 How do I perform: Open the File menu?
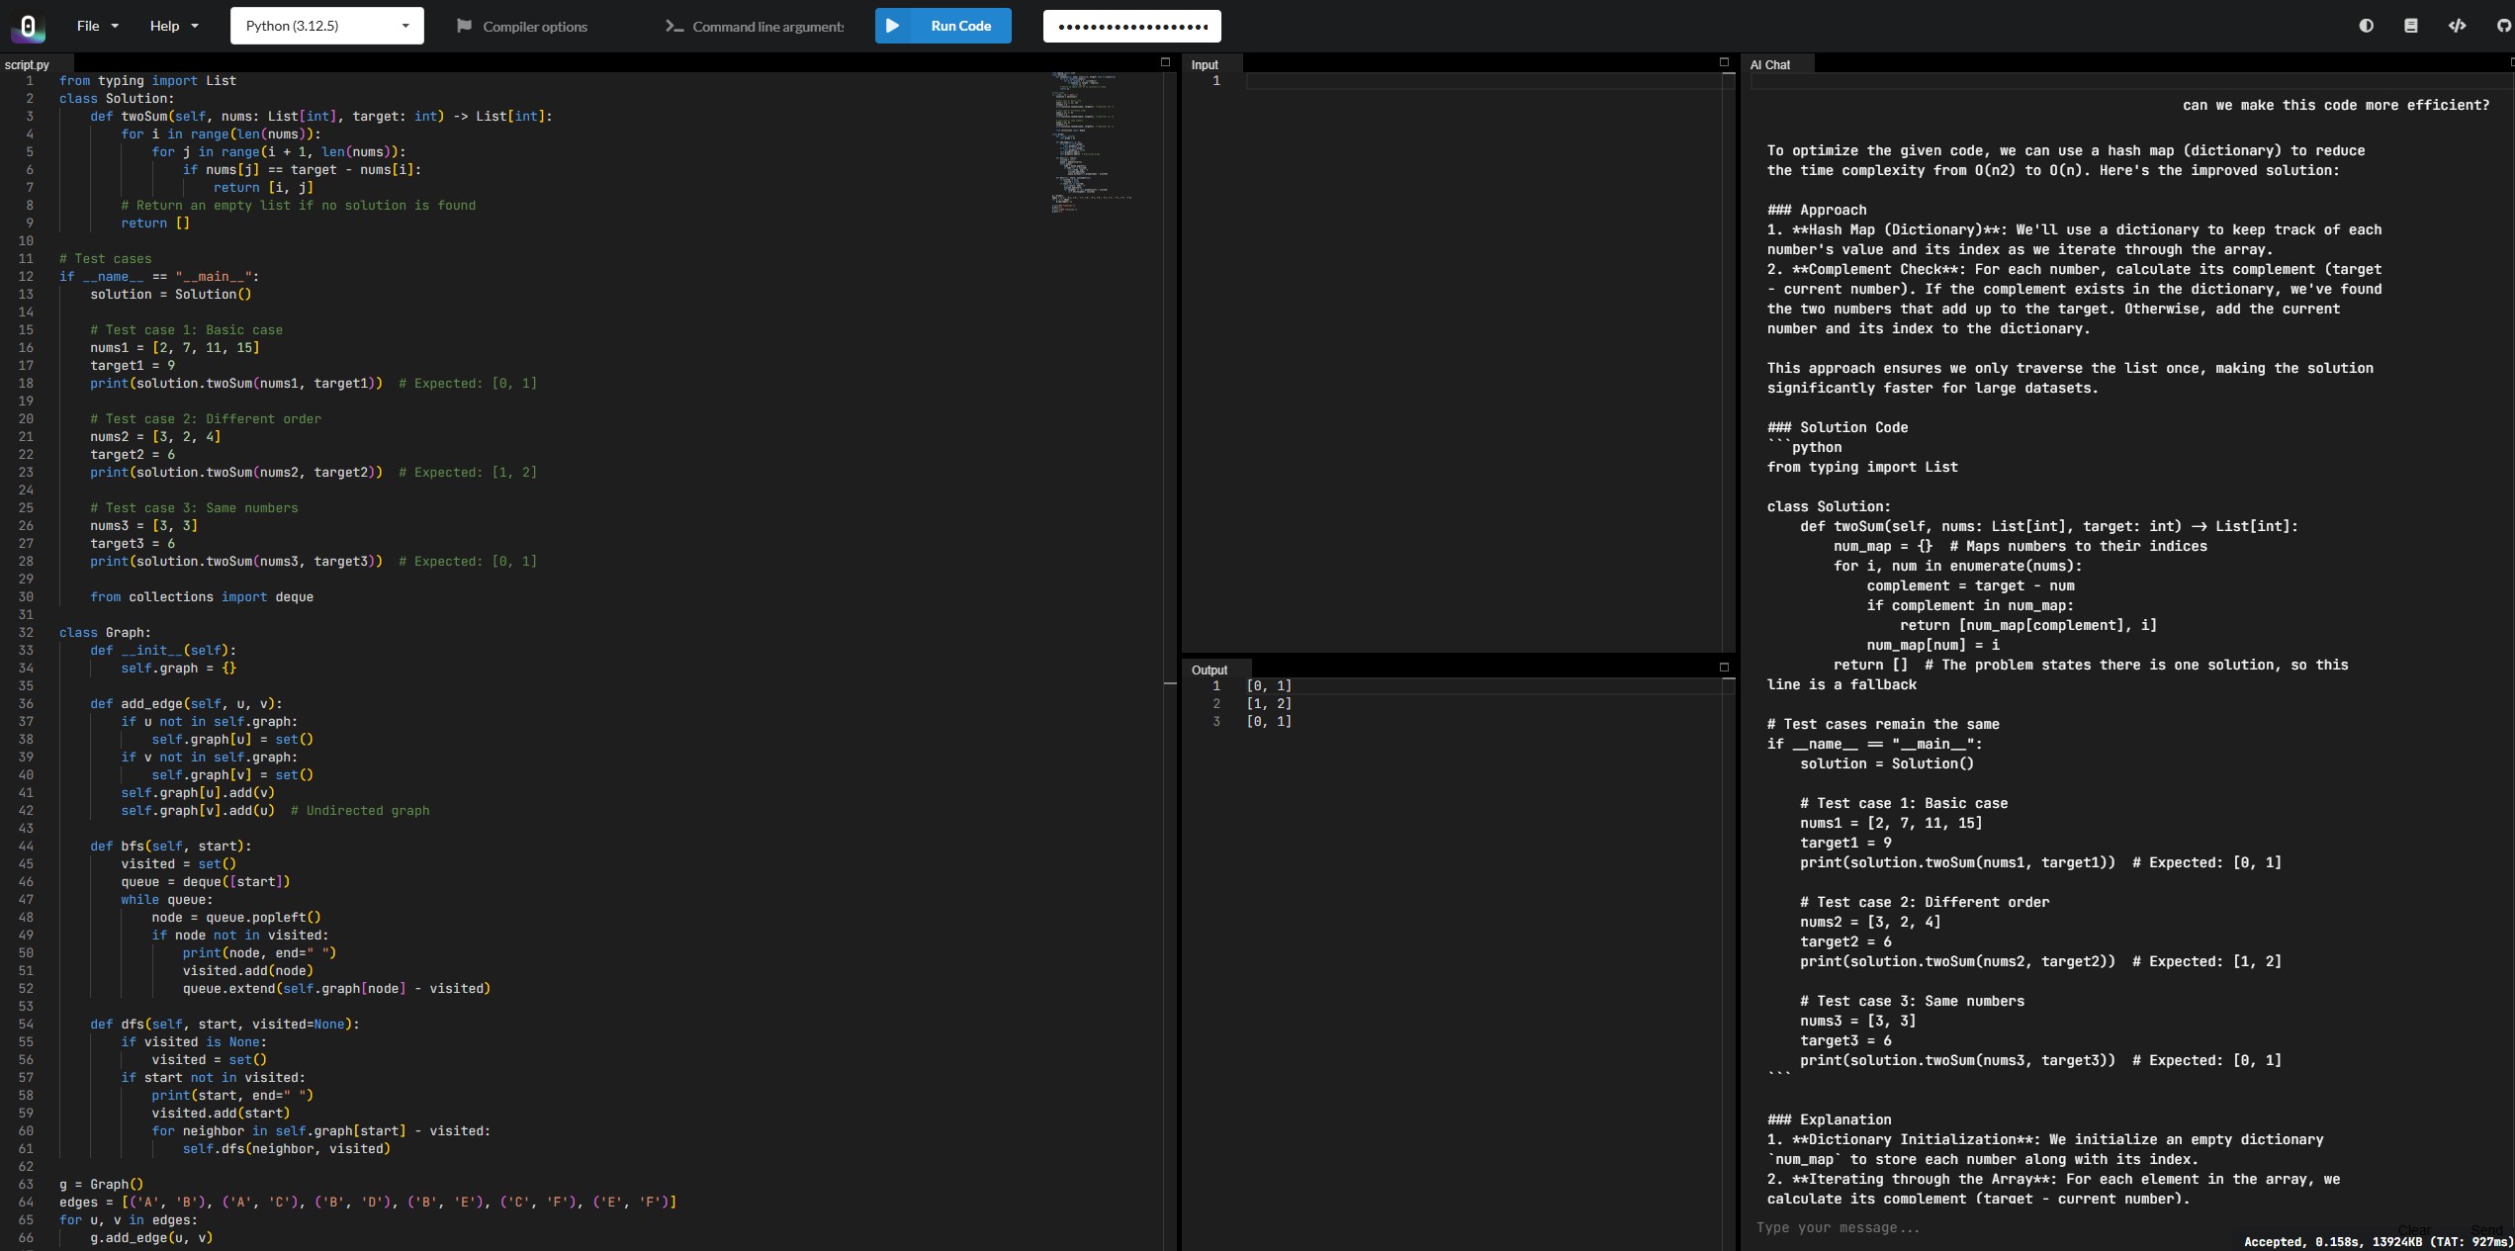click(97, 26)
